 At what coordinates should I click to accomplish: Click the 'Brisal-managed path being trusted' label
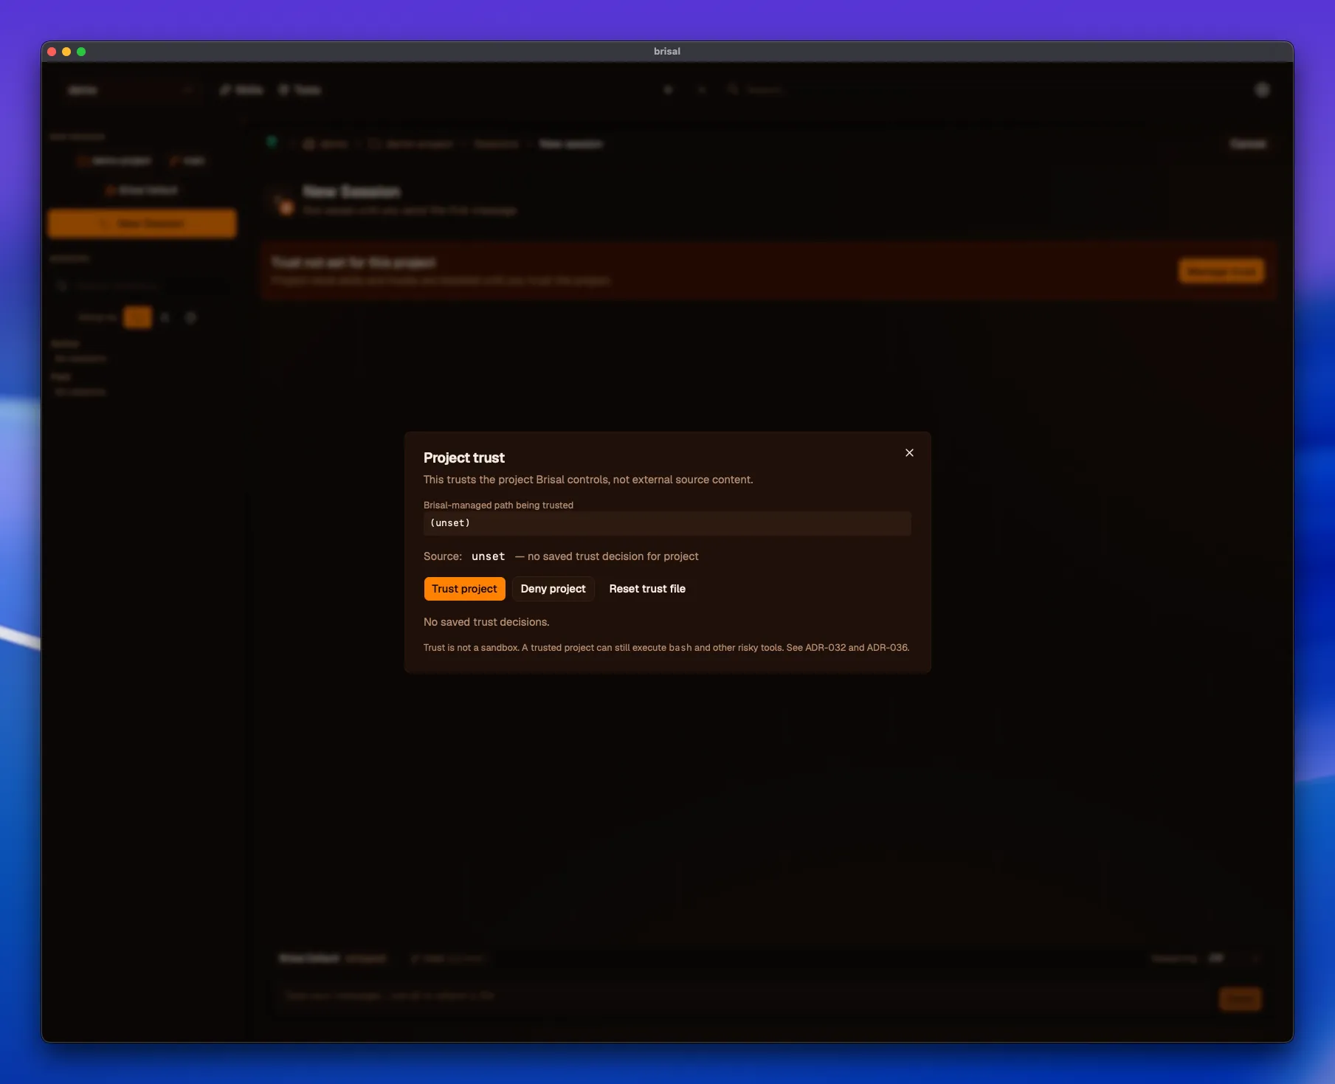(x=498, y=505)
